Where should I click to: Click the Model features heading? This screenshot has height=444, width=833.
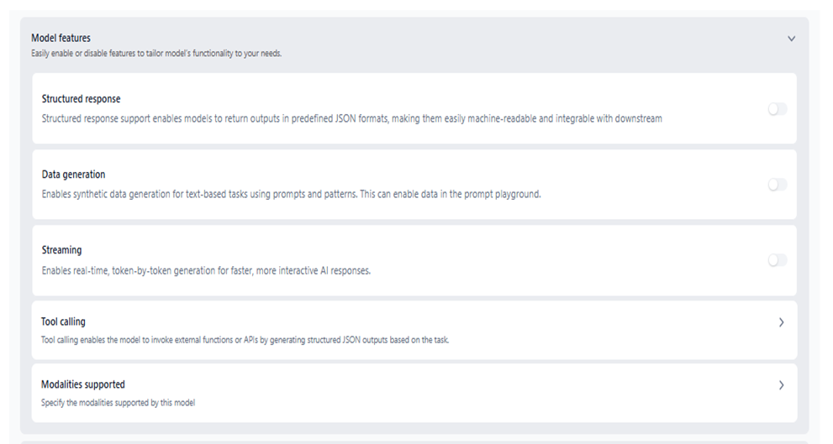point(61,38)
